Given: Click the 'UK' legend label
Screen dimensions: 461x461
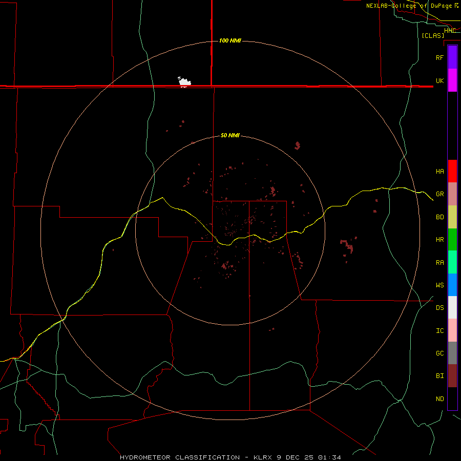Looking at the screenshot, I should [x=439, y=80].
